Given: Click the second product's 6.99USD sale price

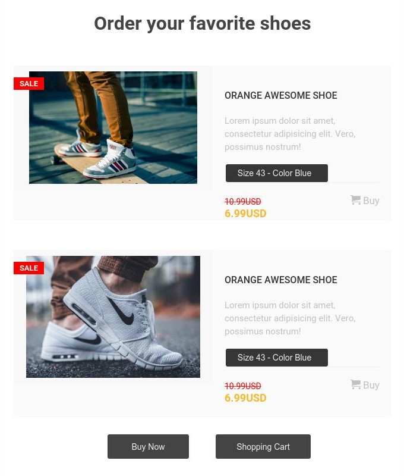Looking at the screenshot, I should (245, 398).
